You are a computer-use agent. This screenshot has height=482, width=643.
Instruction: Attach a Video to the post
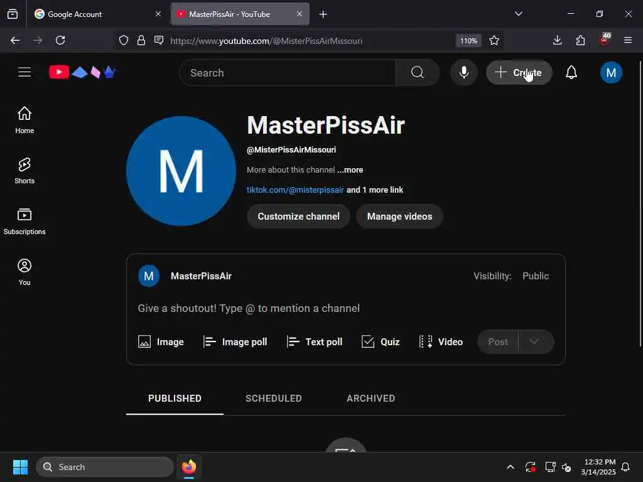pyautogui.click(x=441, y=341)
